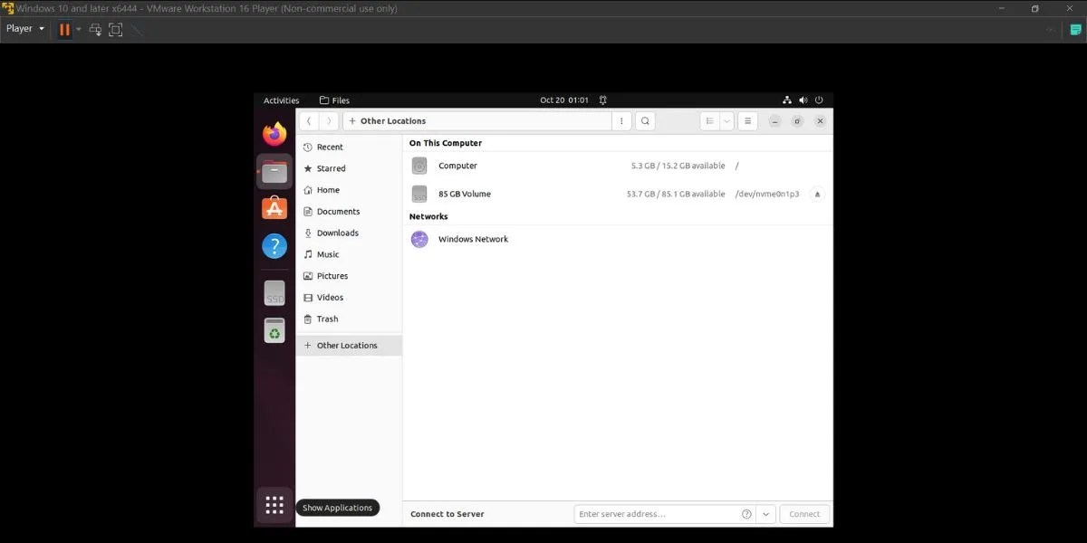The height and width of the screenshot is (543, 1087).
Task: Show Applications from the dock
Action: [274, 504]
